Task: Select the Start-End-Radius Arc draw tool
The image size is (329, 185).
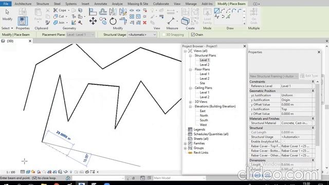Action: pos(223,11)
